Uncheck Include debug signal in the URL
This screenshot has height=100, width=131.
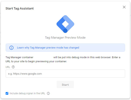tap(7, 93)
